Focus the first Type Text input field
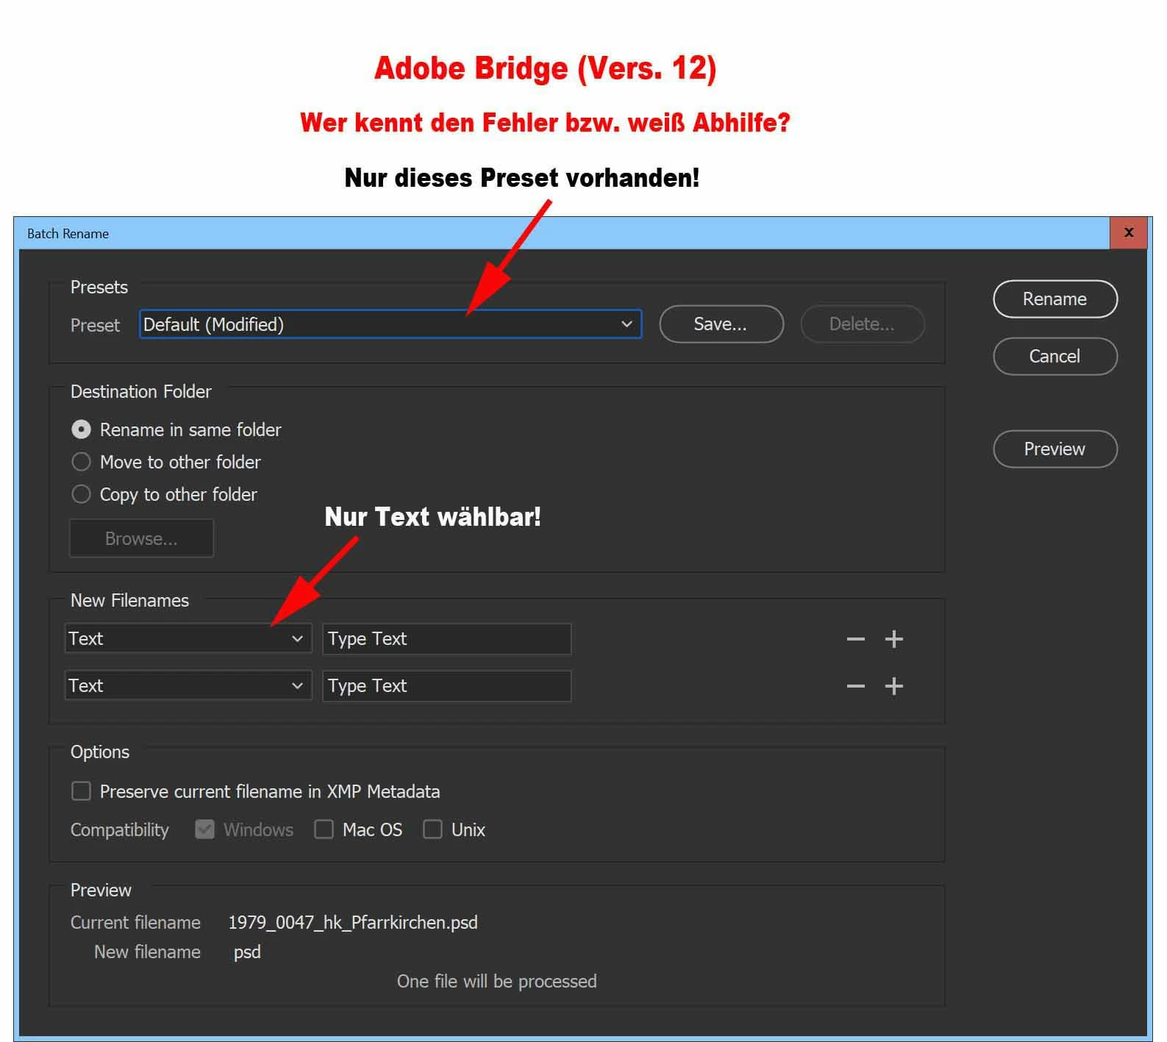 click(447, 639)
